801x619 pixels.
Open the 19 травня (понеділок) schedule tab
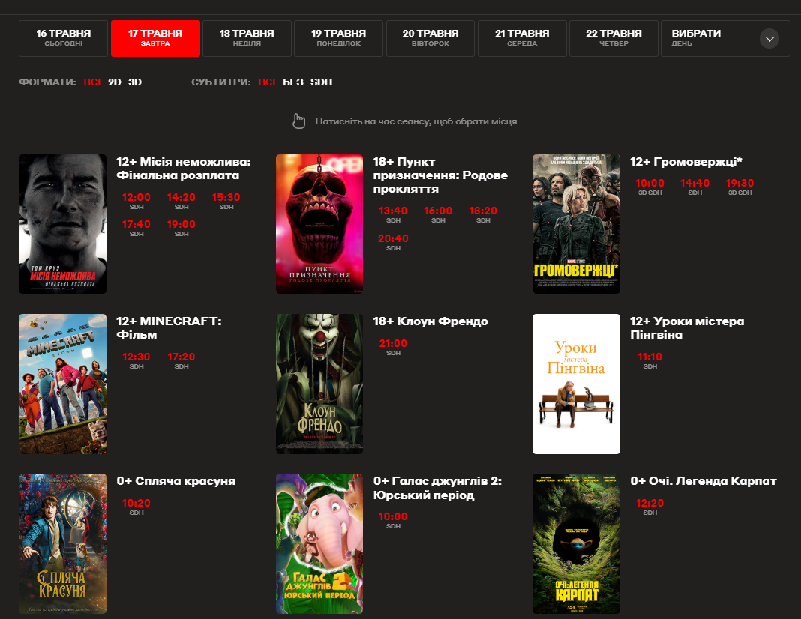pyautogui.click(x=339, y=38)
